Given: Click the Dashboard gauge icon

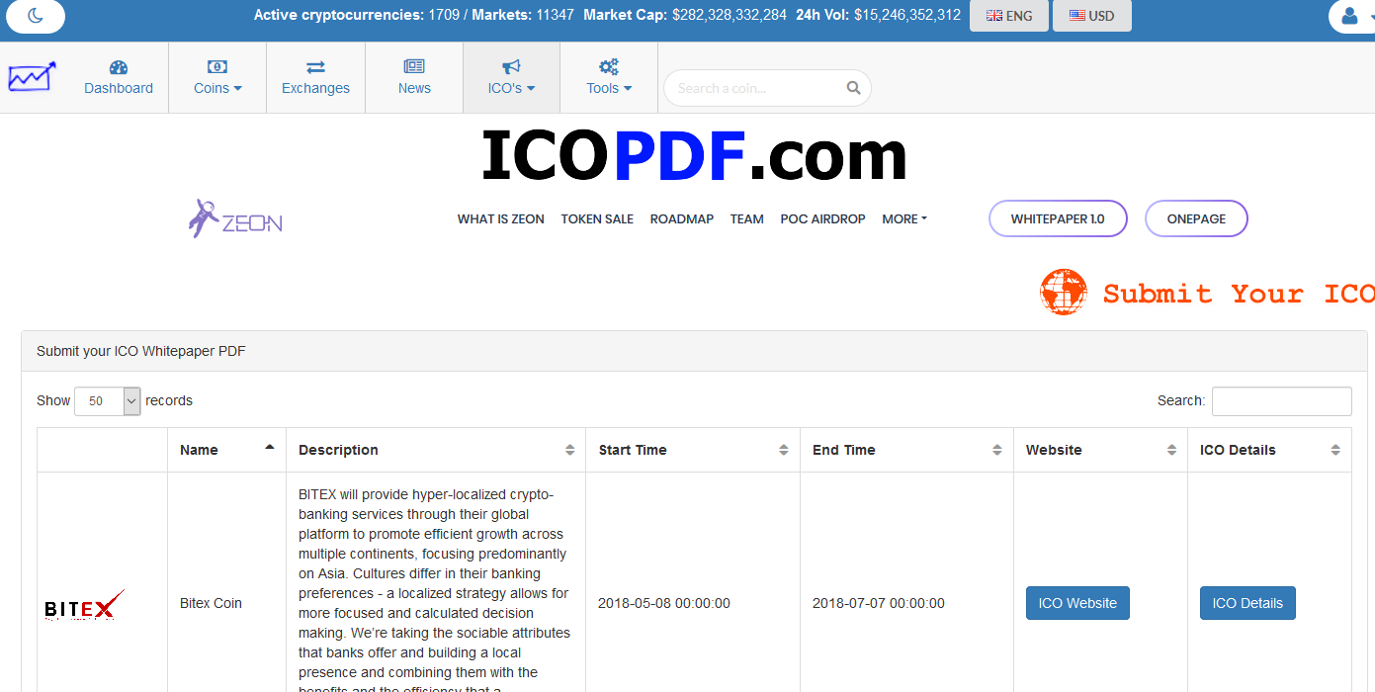Looking at the screenshot, I should (119, 67).
